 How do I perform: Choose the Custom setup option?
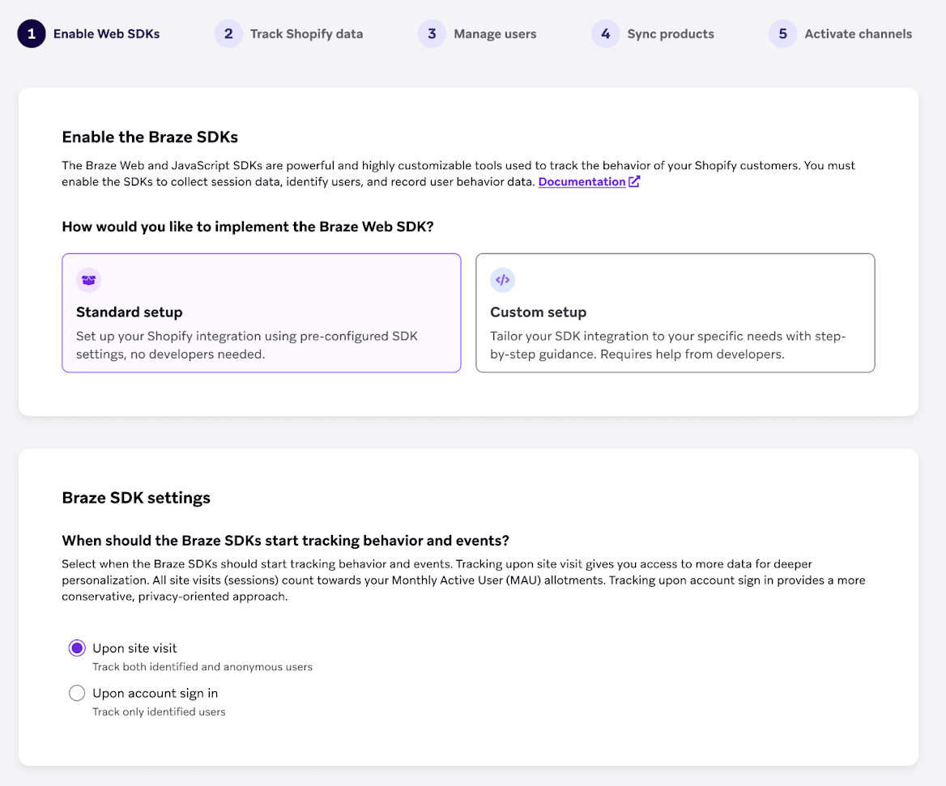(675, 312)
